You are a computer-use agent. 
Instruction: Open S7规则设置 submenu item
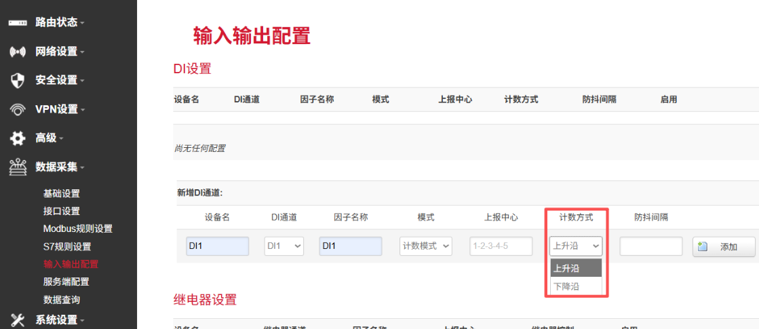[x=66, y=246]
